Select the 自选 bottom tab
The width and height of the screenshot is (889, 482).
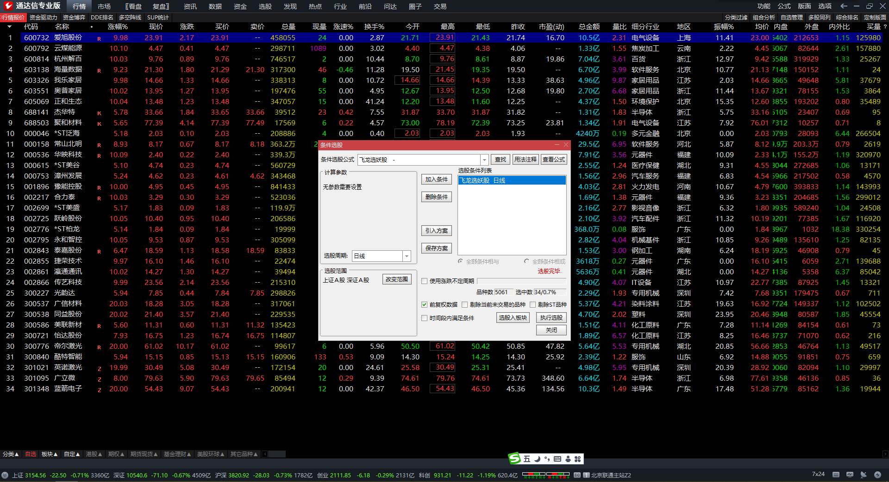click(31, 454)
